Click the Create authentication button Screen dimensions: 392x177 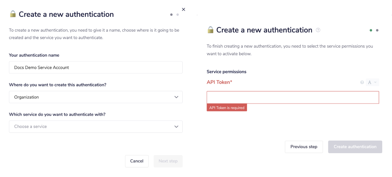click(x=355, y=147)
